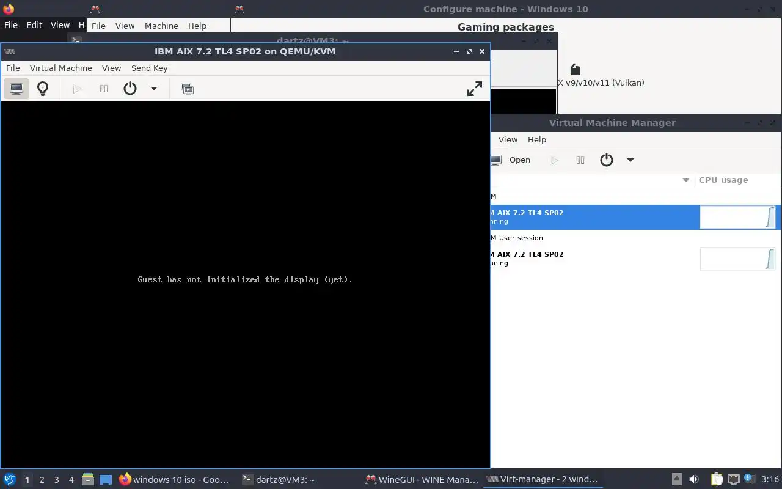Open the file manager from the taskbar
The width and height of the screenshot is (782, 489).
point(88,480)
